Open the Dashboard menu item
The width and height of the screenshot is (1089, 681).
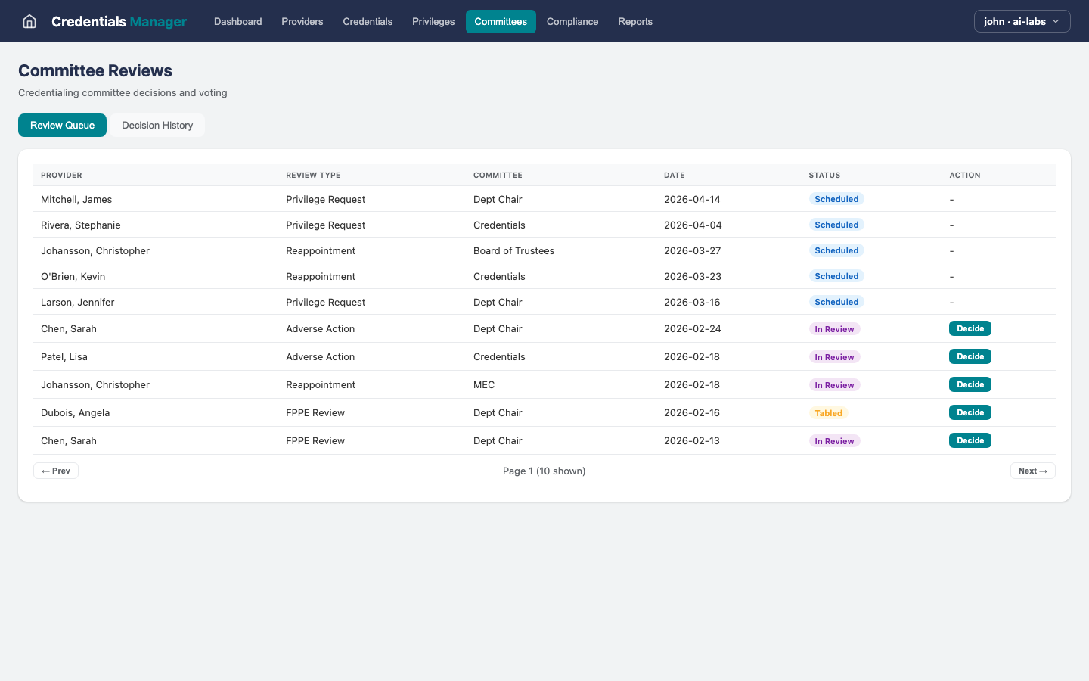pos(237,21)
